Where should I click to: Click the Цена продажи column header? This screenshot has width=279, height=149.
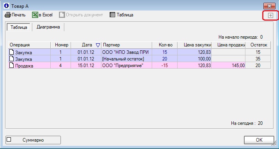(228, 45)
